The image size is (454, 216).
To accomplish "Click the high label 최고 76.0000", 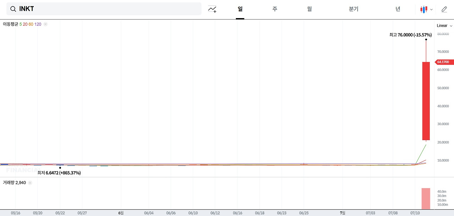I will 410,35.
